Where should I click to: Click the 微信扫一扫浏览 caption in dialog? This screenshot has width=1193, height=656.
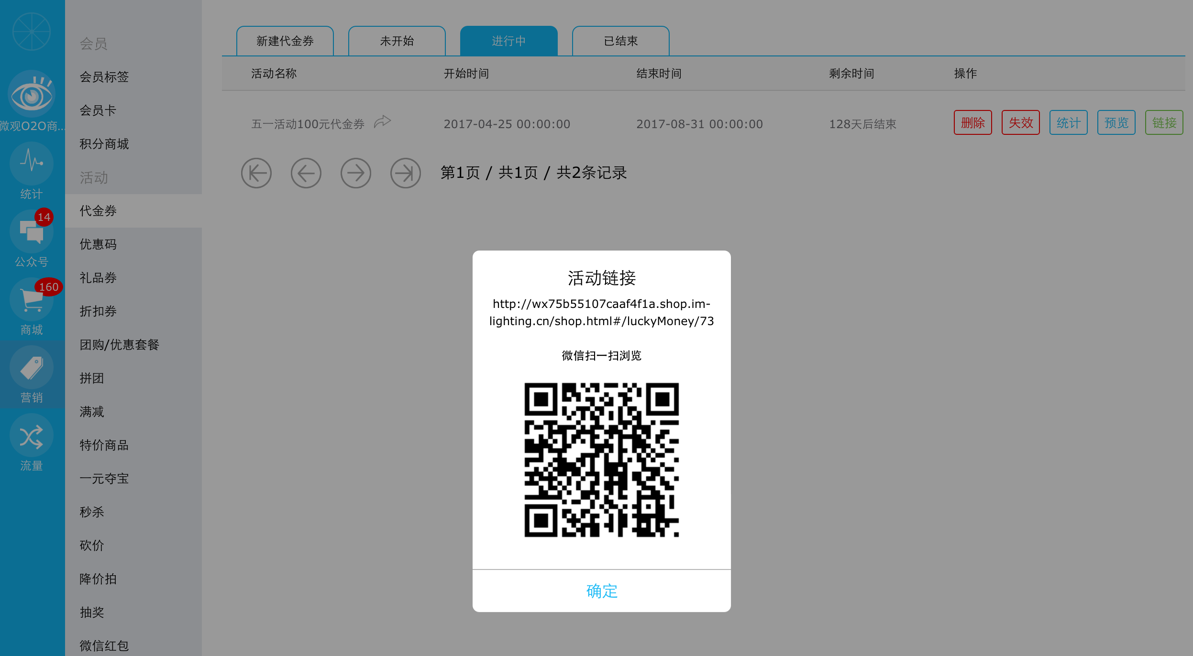click(602, 356)
